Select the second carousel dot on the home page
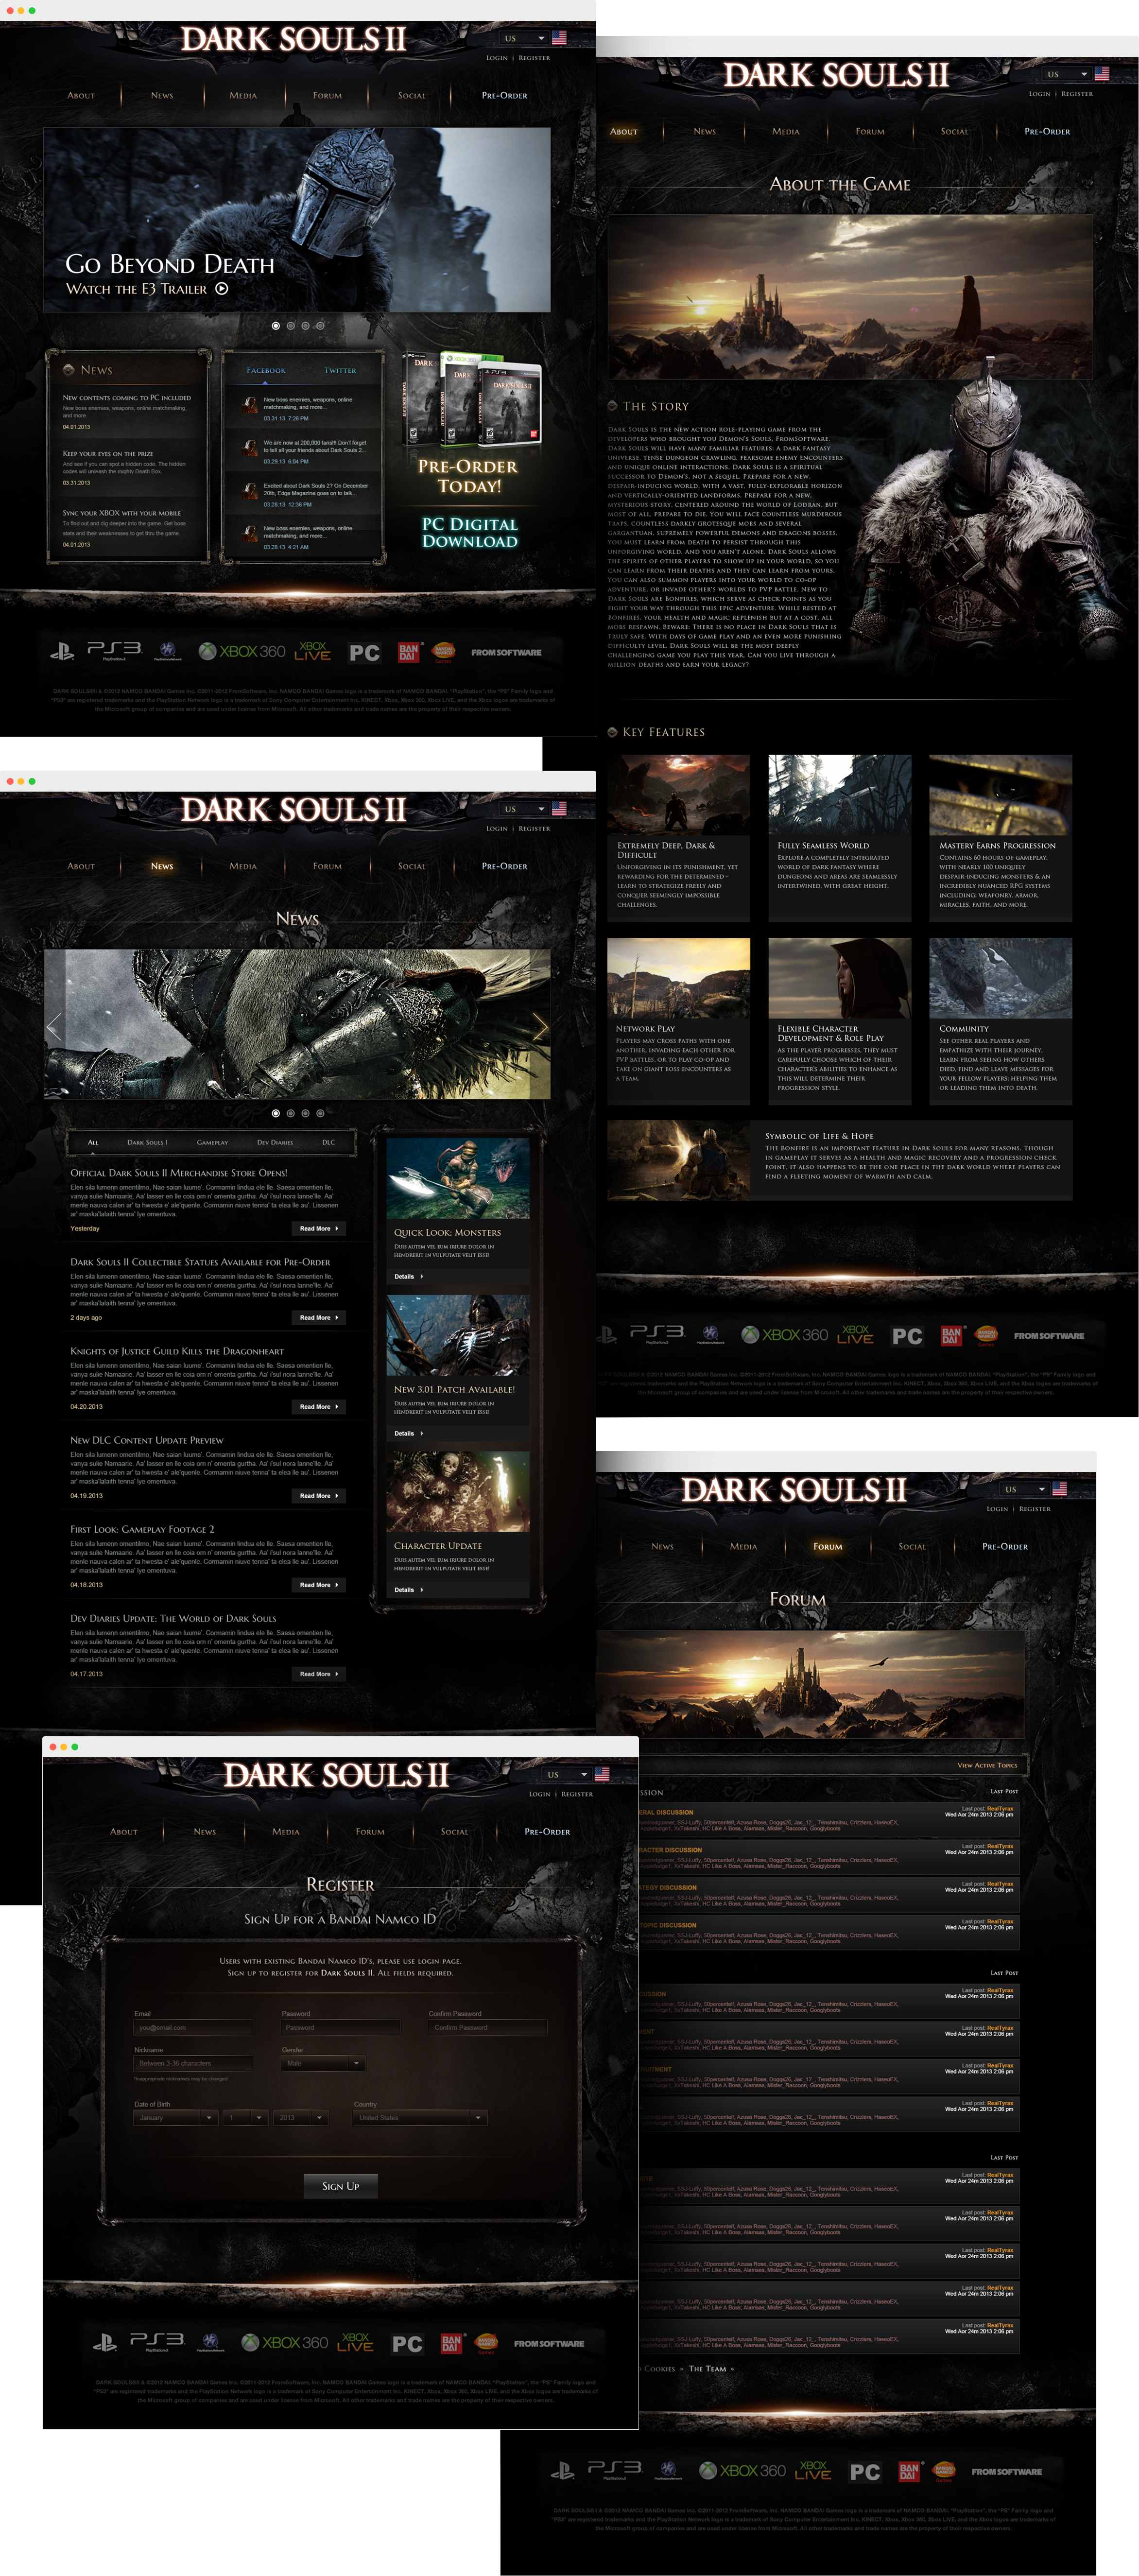Screen dimensions: 1139x2576 (291, 326)
